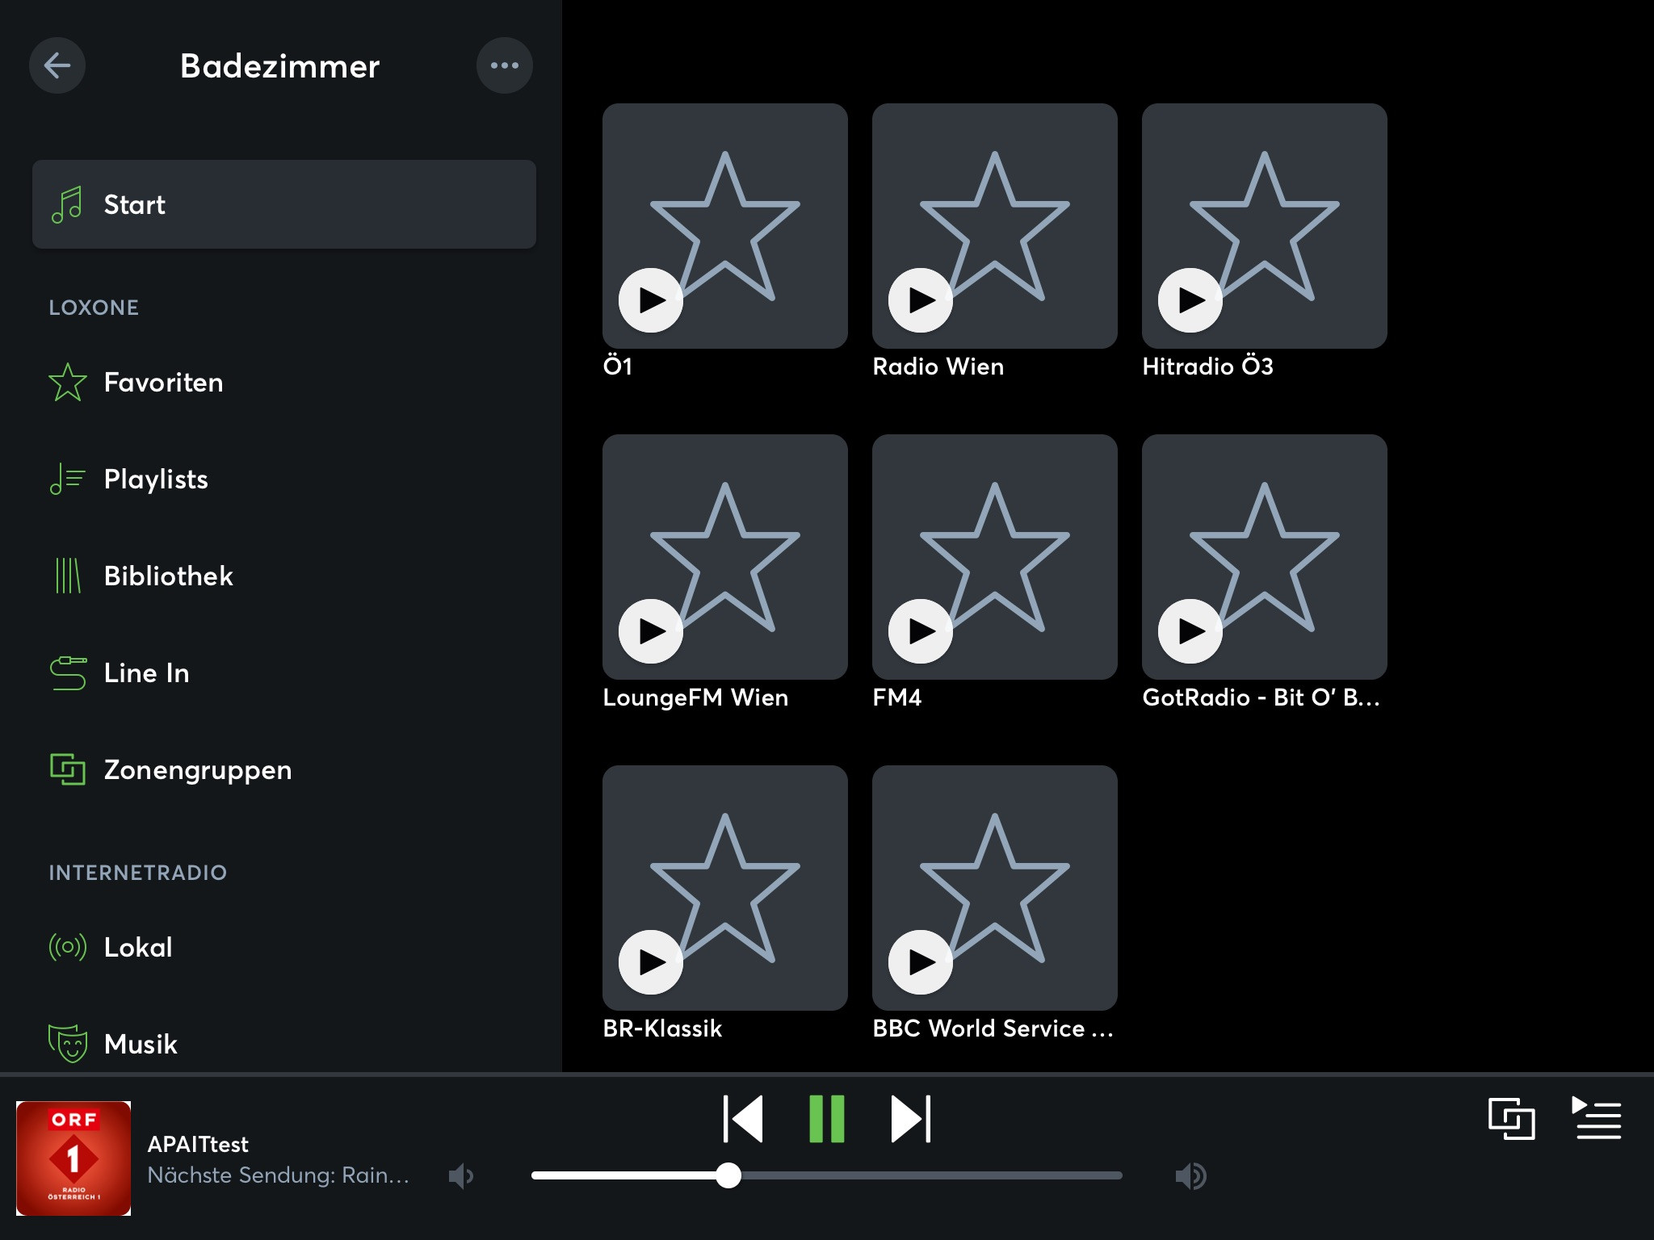The width and height of the screenshot is (1654, 1240).
Task: Play the Ö1 favorite station
Action: (651, 300)
